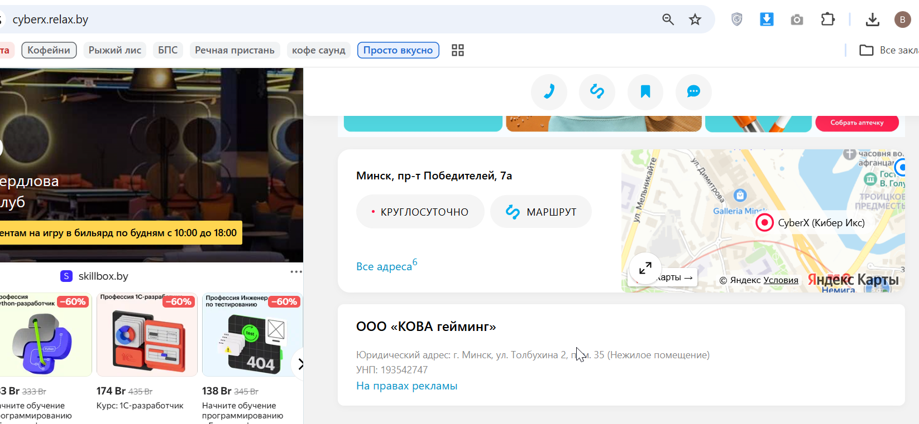Open the кофе саунд bookmark group
The height and width of the screenshot is (424, 919).
(319, 50)
